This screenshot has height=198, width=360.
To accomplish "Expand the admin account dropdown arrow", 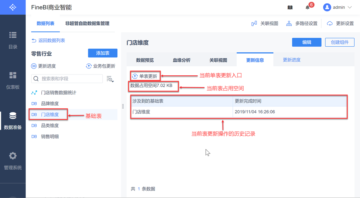I will coord(349,7).
